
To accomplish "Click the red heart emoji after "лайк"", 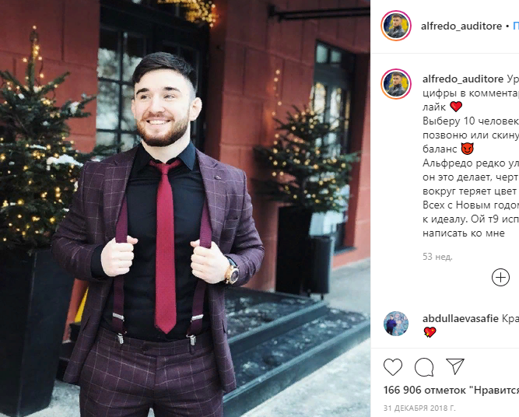I will pyautogui.click(x=456, y=107).
